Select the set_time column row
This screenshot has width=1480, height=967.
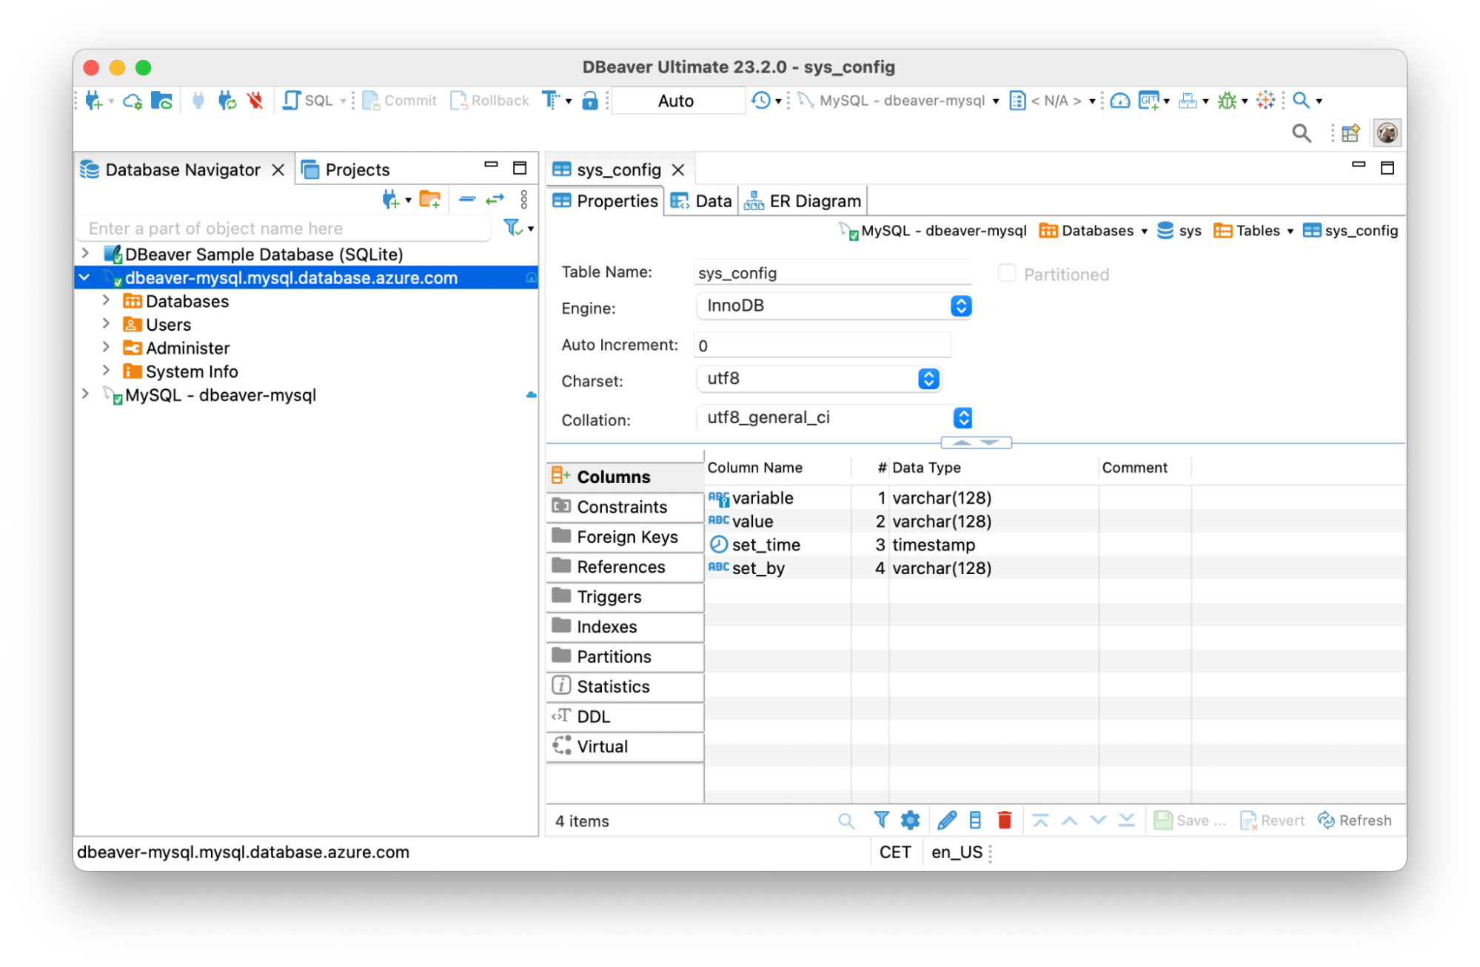(x=766, y=545)
